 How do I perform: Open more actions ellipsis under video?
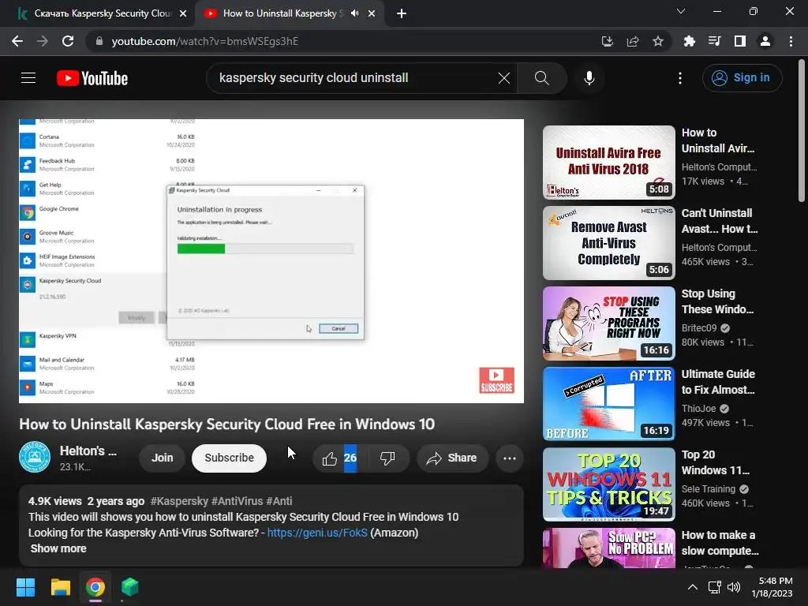point(509,458)
